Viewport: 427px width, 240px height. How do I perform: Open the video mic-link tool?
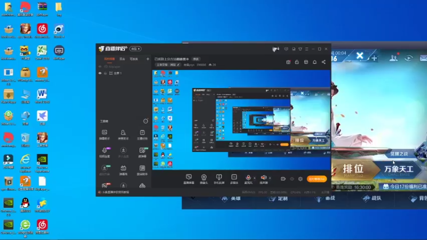(x=105, y=153)
